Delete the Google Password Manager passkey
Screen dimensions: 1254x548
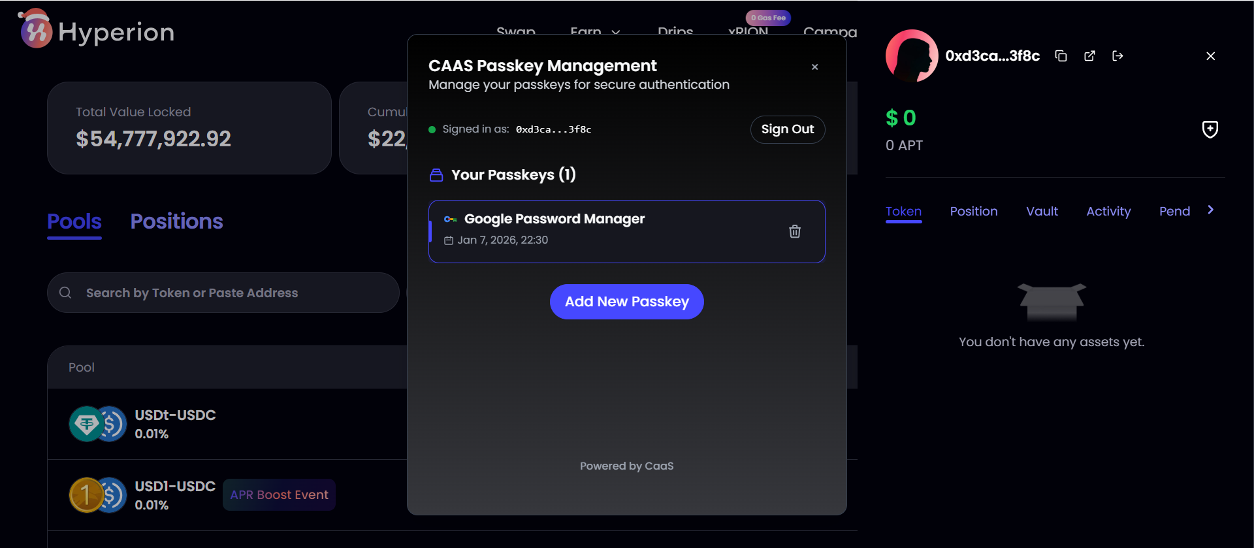pyautogui.click(x=794, y=231)
